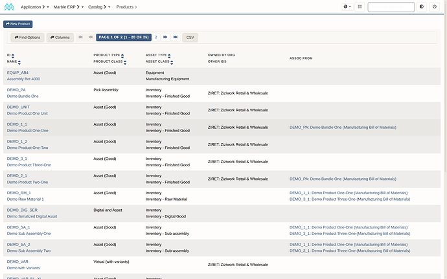The height and width of the screenshot is (279, 447).
Task: Go to previous page icon
Action: point(91,37)
